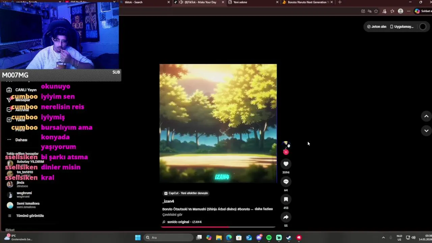Open the _izan4 username link
The height and width of the screenshot is (243, 432).
point(168,201)
